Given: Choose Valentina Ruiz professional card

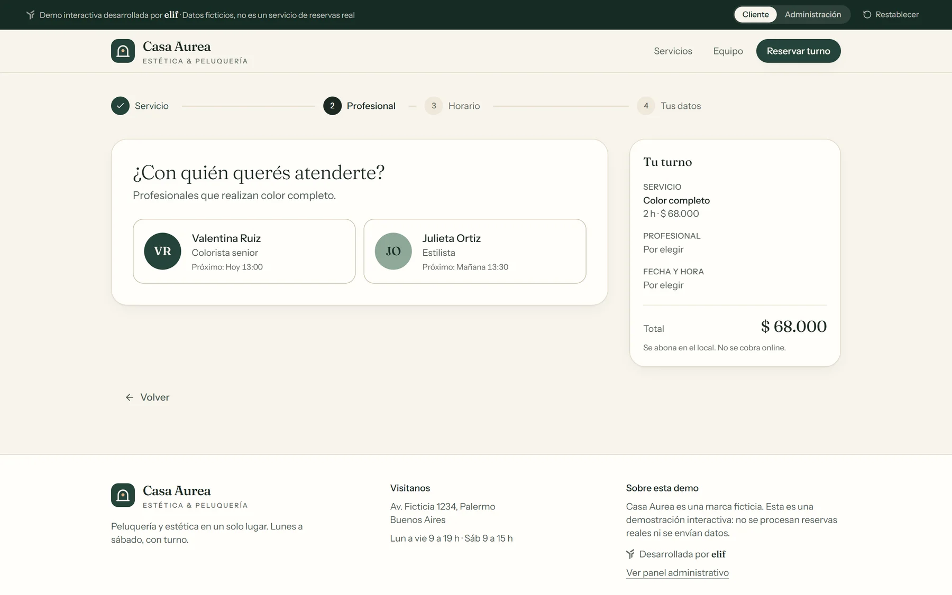Looking at the screenshot, I should point(244,251).
